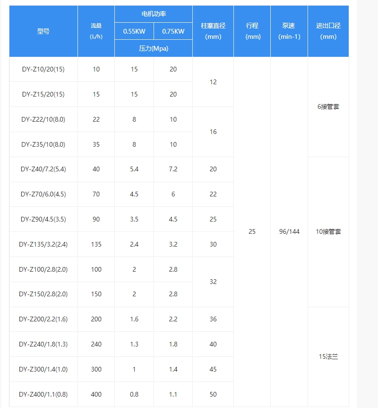Image resolution: width=378 pixels, height=408 pixels.
Task: Click flow value 135
Action: [x=96, y=244]
